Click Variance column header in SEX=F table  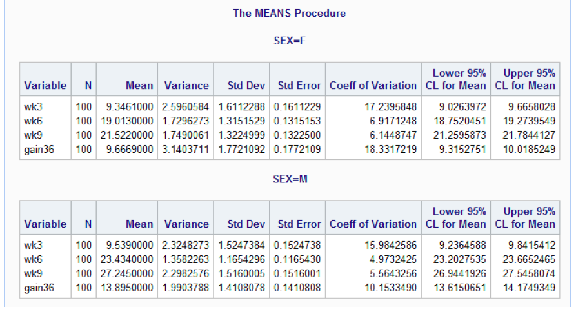point(186,86)
